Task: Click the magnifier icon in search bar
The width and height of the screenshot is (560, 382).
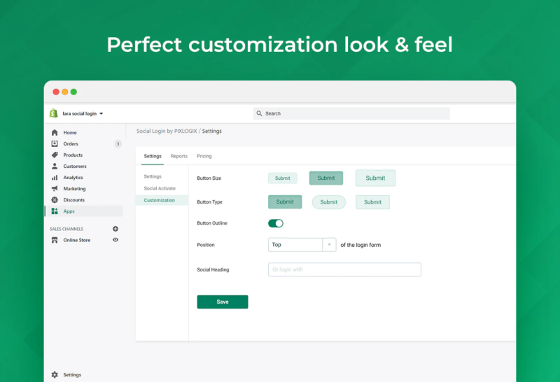Action: tap(259, 113)
